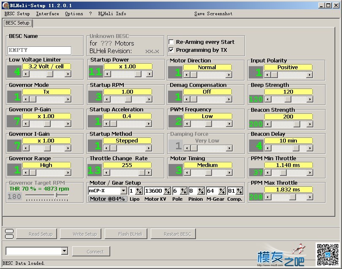The height and width of the screenshot is (269, 342).
Task: Click the Comp. stepper arrows
Action: [x=239, y=191]
